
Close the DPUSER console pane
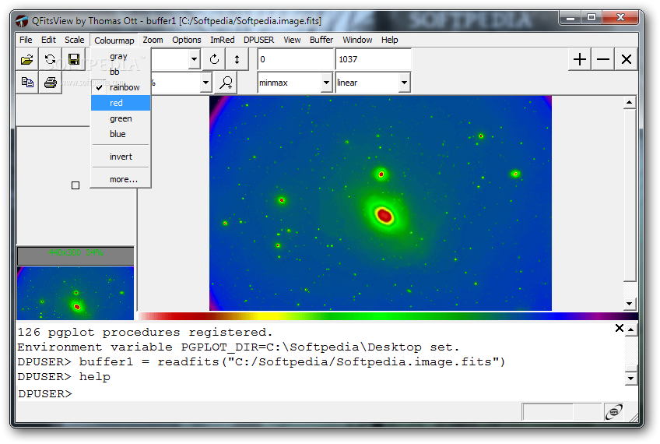(620, 328)
